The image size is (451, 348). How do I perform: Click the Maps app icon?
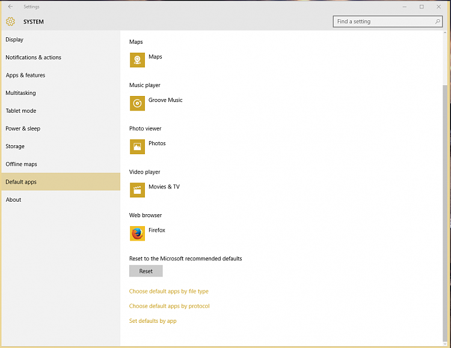(137, 60)
